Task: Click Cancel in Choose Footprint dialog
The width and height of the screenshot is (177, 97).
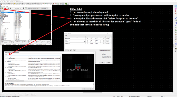Action: [x=91, y=89]
